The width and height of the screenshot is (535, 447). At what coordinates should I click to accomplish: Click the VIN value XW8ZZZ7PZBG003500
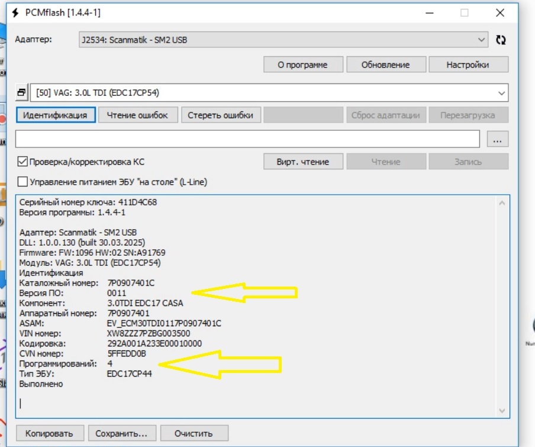pos(149,333)
